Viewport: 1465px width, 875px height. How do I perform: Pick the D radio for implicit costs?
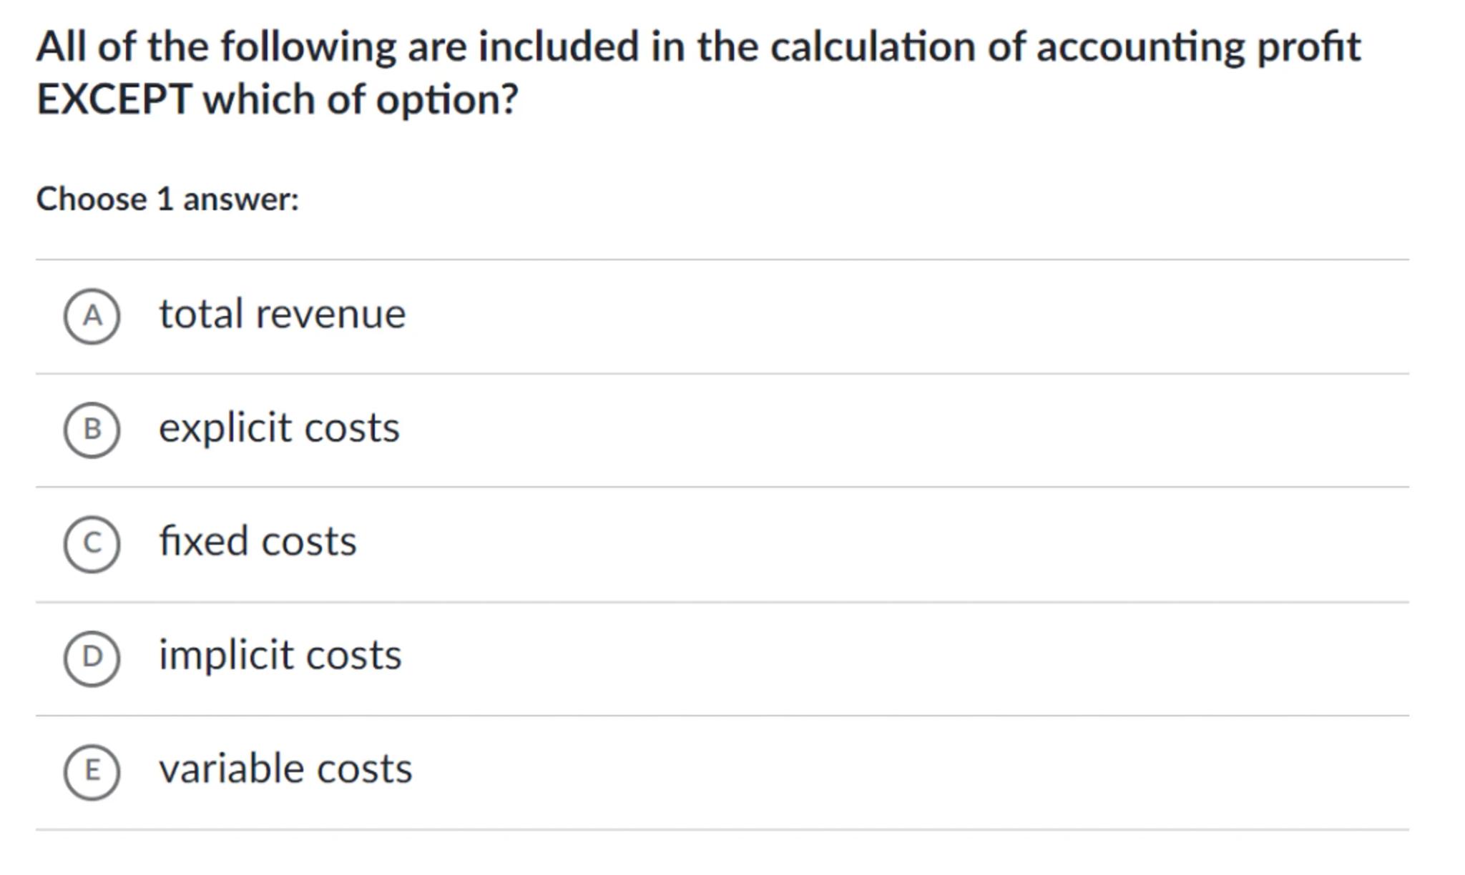coord(92,658)
